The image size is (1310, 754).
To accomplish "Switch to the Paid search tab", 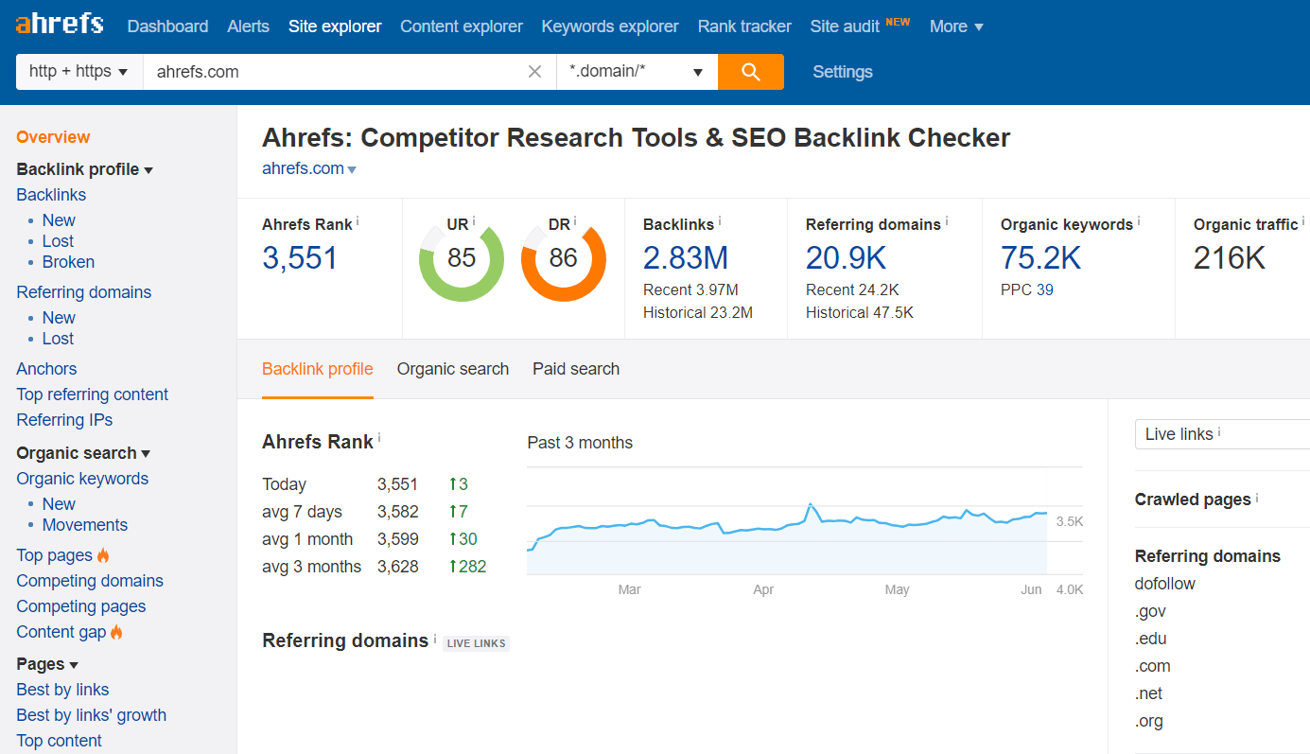I will [576, 369].
